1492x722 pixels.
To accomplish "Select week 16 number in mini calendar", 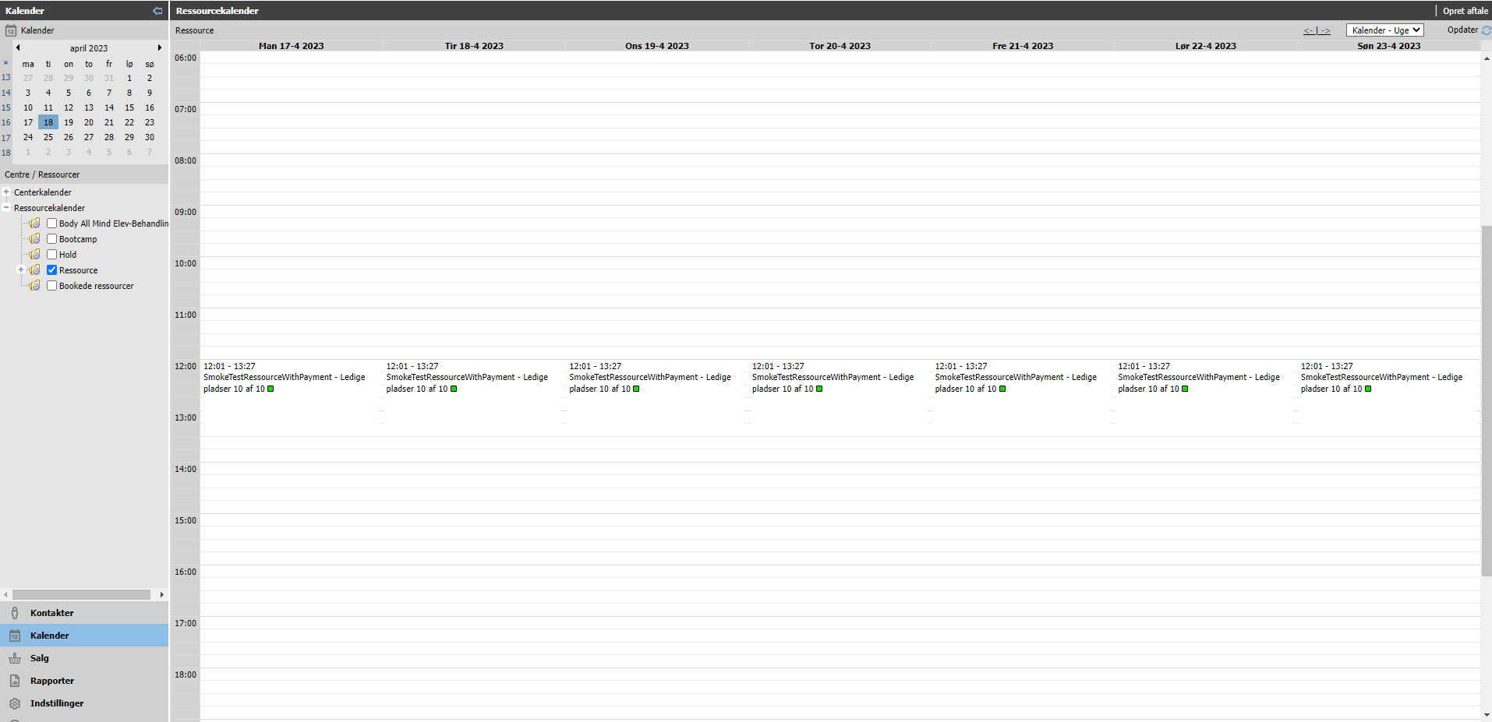I will click(6, 122).
